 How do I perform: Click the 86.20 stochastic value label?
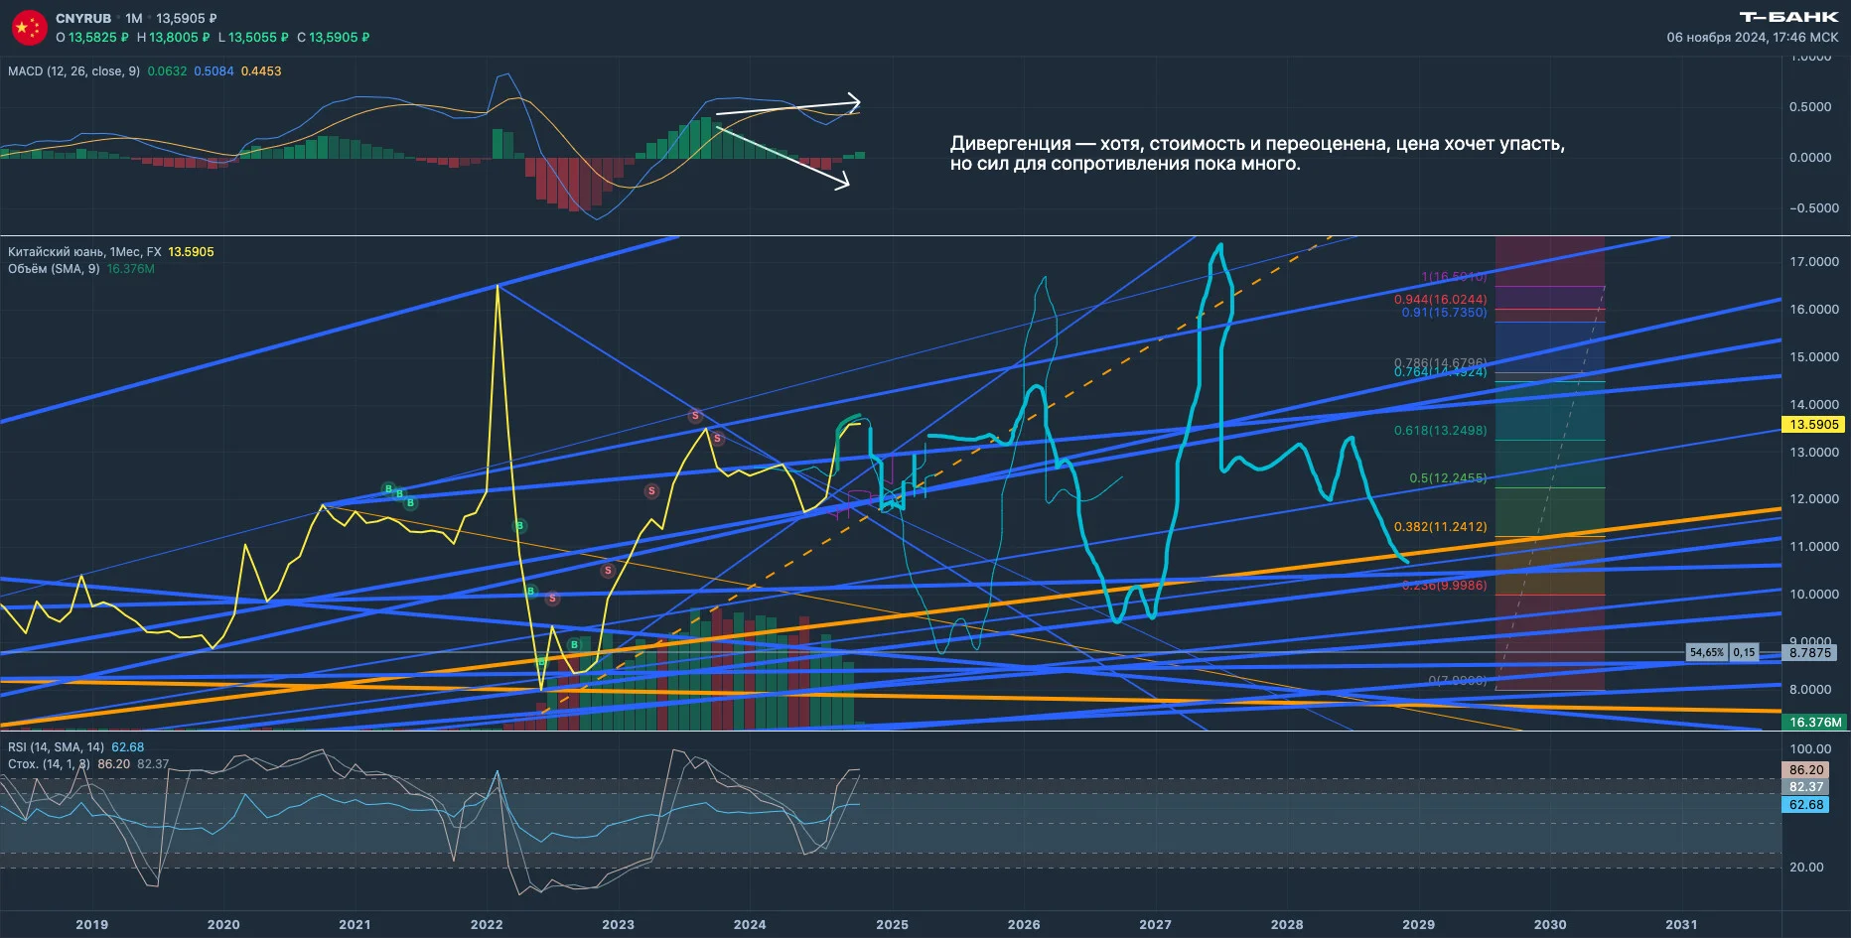(1806, 770)
